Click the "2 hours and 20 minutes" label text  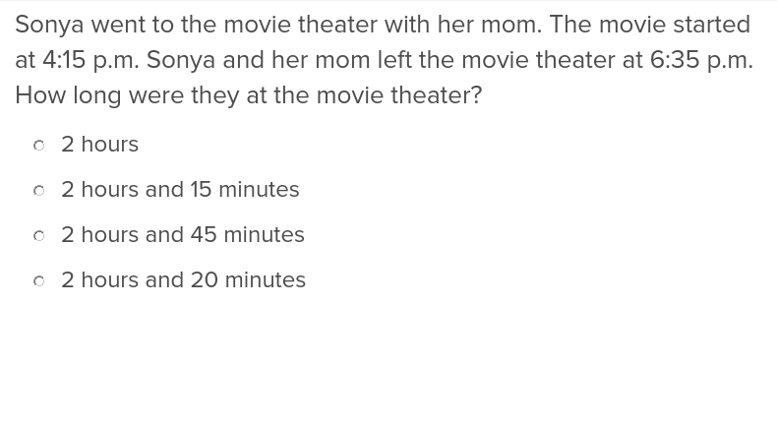tap(183, 280)
